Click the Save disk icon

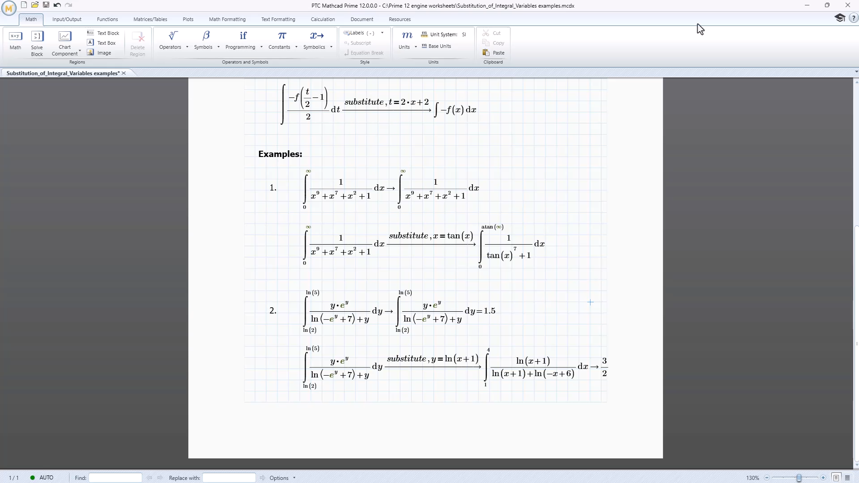pyautogui.click(x=46, y=5)
